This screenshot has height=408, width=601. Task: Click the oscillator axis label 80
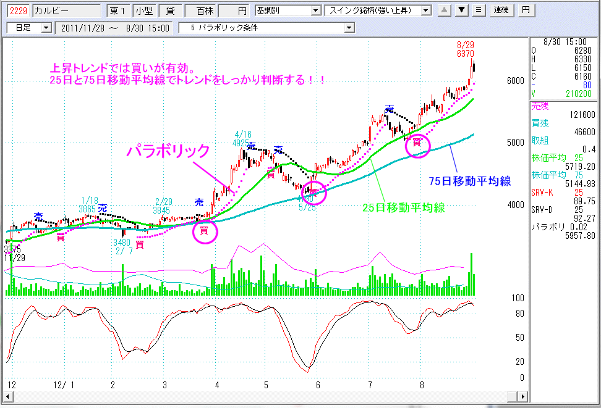[x=519, y=314]
